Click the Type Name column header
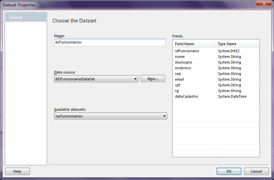This screenshot has height=180, width=274. [x=237, y=44]
